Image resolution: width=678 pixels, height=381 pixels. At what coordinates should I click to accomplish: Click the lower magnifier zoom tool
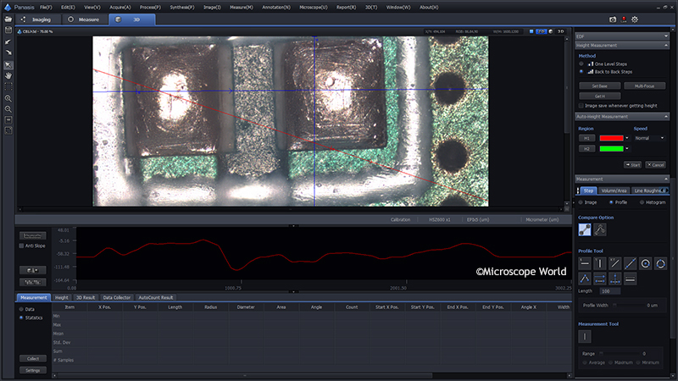(8, 109)
